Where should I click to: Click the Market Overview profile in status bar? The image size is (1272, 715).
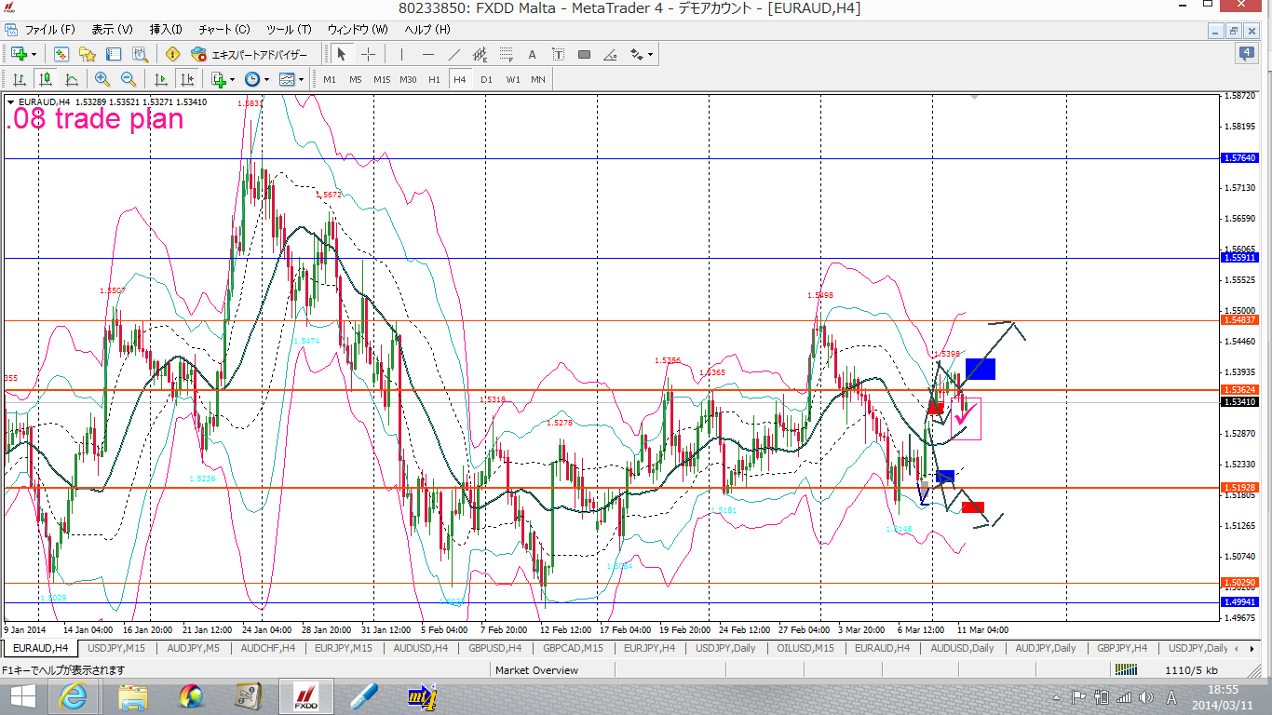pyautogui.click(x=536, y=670)
